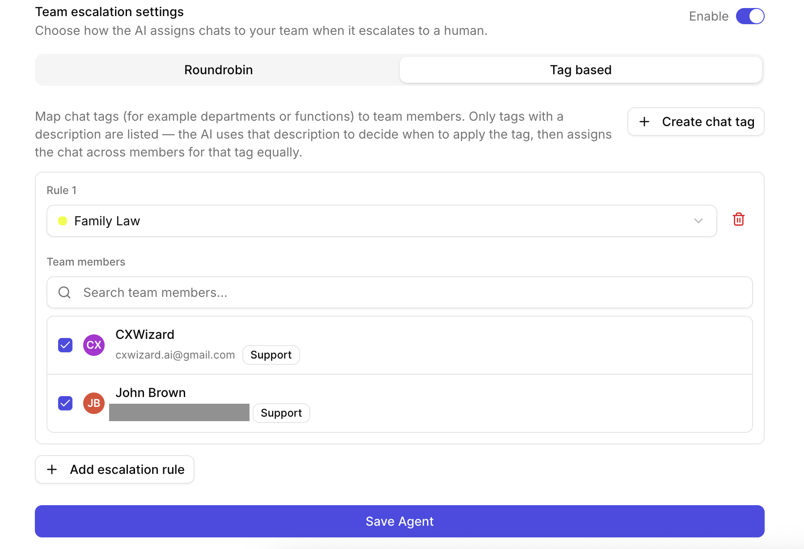Select the Tag based tab
Screen dimensions: 804x549
pyautogui.click(x=580, y=70)
